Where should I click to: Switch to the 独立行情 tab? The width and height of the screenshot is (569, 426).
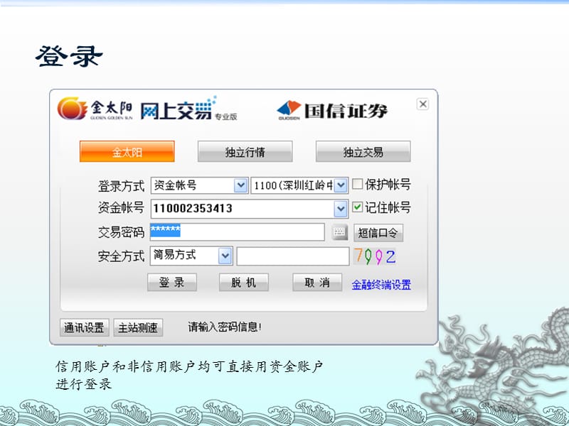(x=245, y=151)
